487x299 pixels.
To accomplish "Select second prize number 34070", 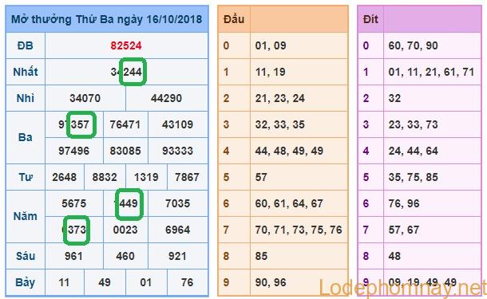I will click(85, 98).
